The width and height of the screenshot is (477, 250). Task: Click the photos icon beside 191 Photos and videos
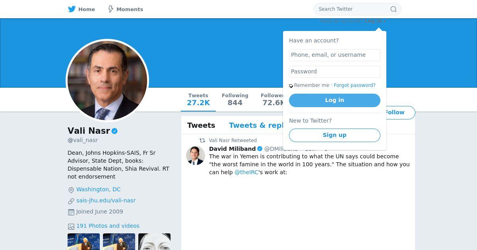pos(71,227)
